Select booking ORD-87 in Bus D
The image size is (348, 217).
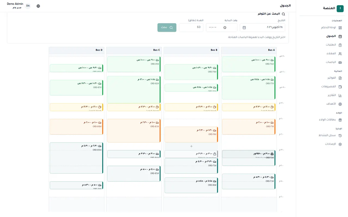[77, 88]
